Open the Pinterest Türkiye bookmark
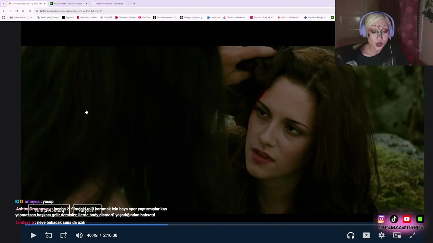This screenshot has width=433, height=243. (125, 17)
